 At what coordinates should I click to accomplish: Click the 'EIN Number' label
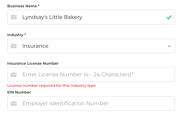[x=19, y=92]
